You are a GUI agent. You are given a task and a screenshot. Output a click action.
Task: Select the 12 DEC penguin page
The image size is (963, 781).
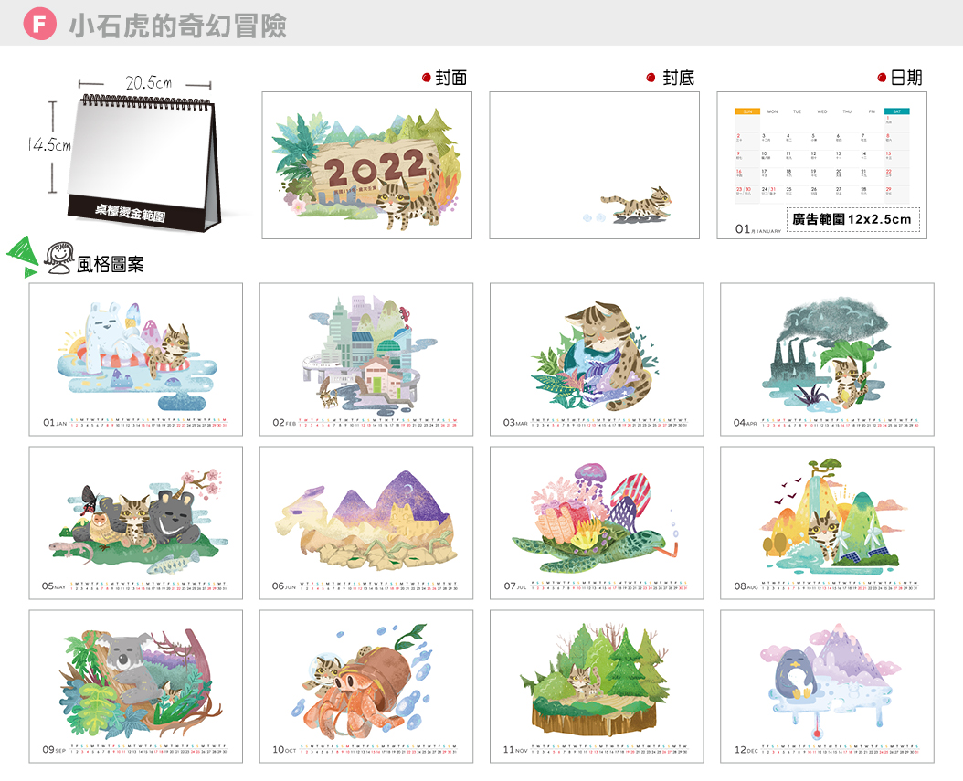coord(827,686)
